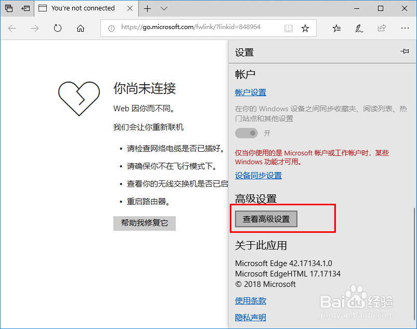
Task: Open the Hub with favorites list icon
Action: point(336,28)
